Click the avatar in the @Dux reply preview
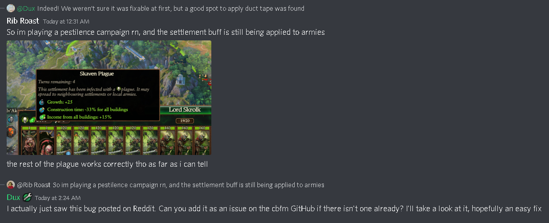Image resolution: width=549 pixels, height=223 pixels. (x=11, y=8)
